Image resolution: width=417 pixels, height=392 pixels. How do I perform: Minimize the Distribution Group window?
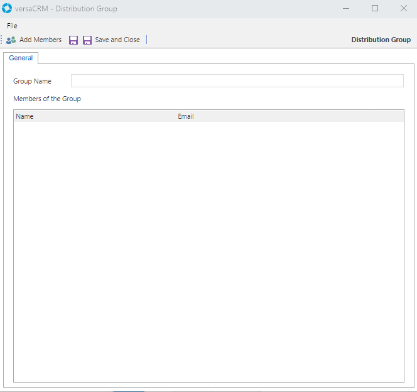click(x=346, y=9)
